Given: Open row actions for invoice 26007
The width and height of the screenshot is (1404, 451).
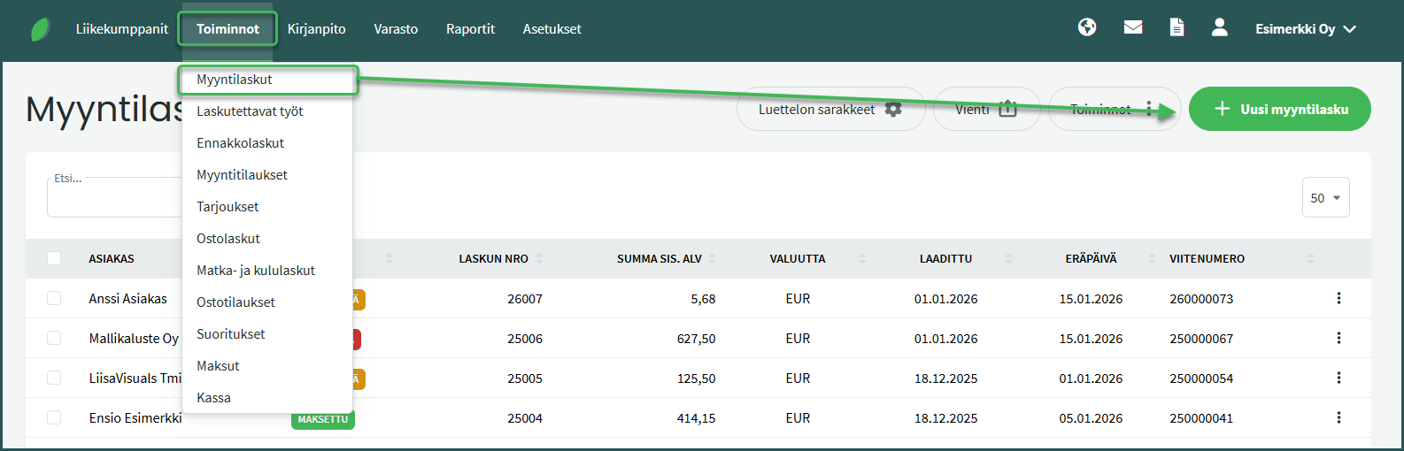Looking at the screenshot, I should click(x=1338, y=299).
